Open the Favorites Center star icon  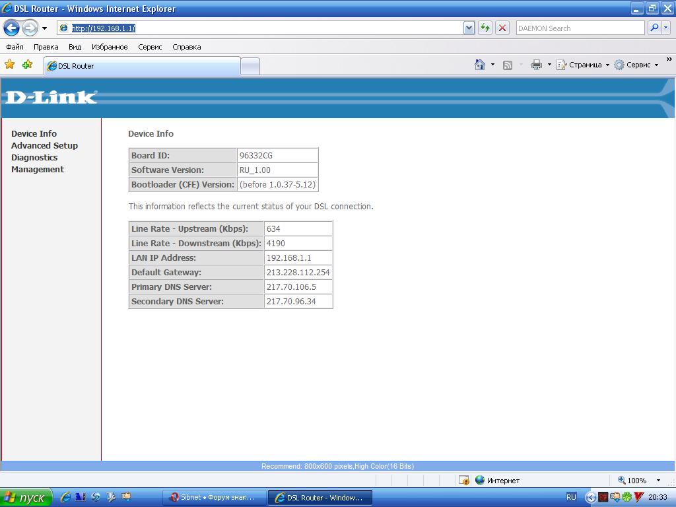click(9, 65)
